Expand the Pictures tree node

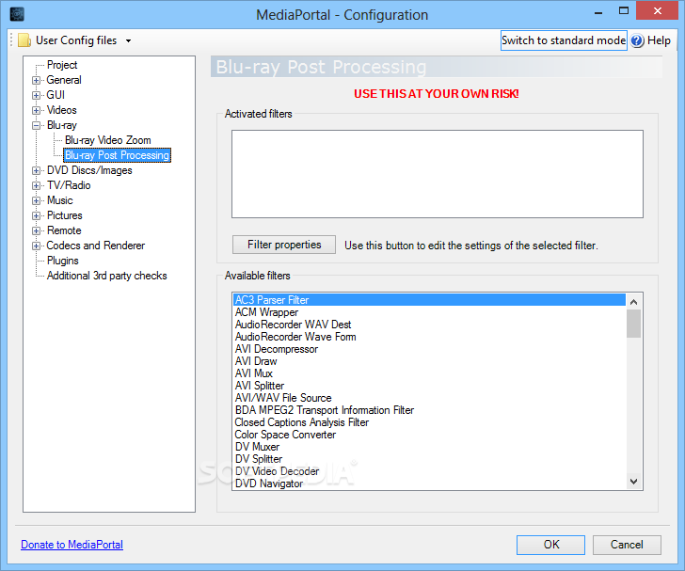coord(37,215)
